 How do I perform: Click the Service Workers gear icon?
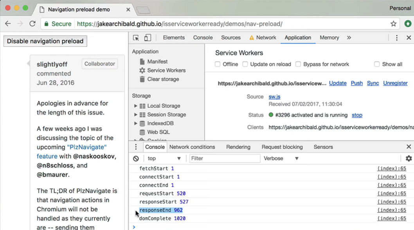142,70
